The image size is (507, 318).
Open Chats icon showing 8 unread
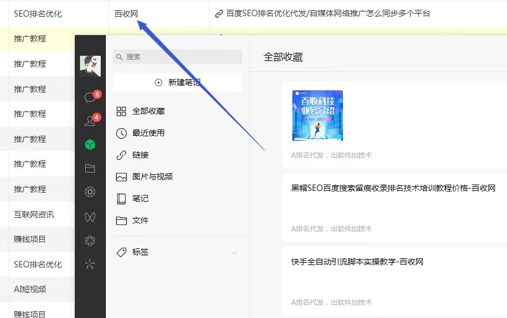(x=90, y=97)
